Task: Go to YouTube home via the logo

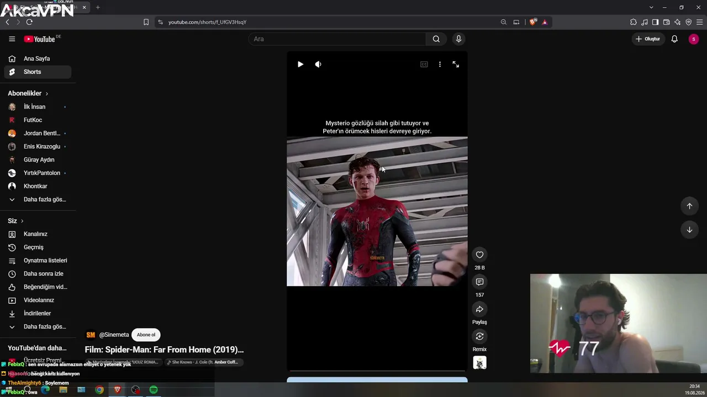Action: click(x=39, y=39)
